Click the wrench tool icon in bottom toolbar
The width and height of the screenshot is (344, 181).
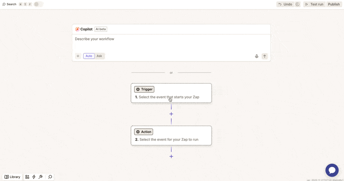pos(41,177)
